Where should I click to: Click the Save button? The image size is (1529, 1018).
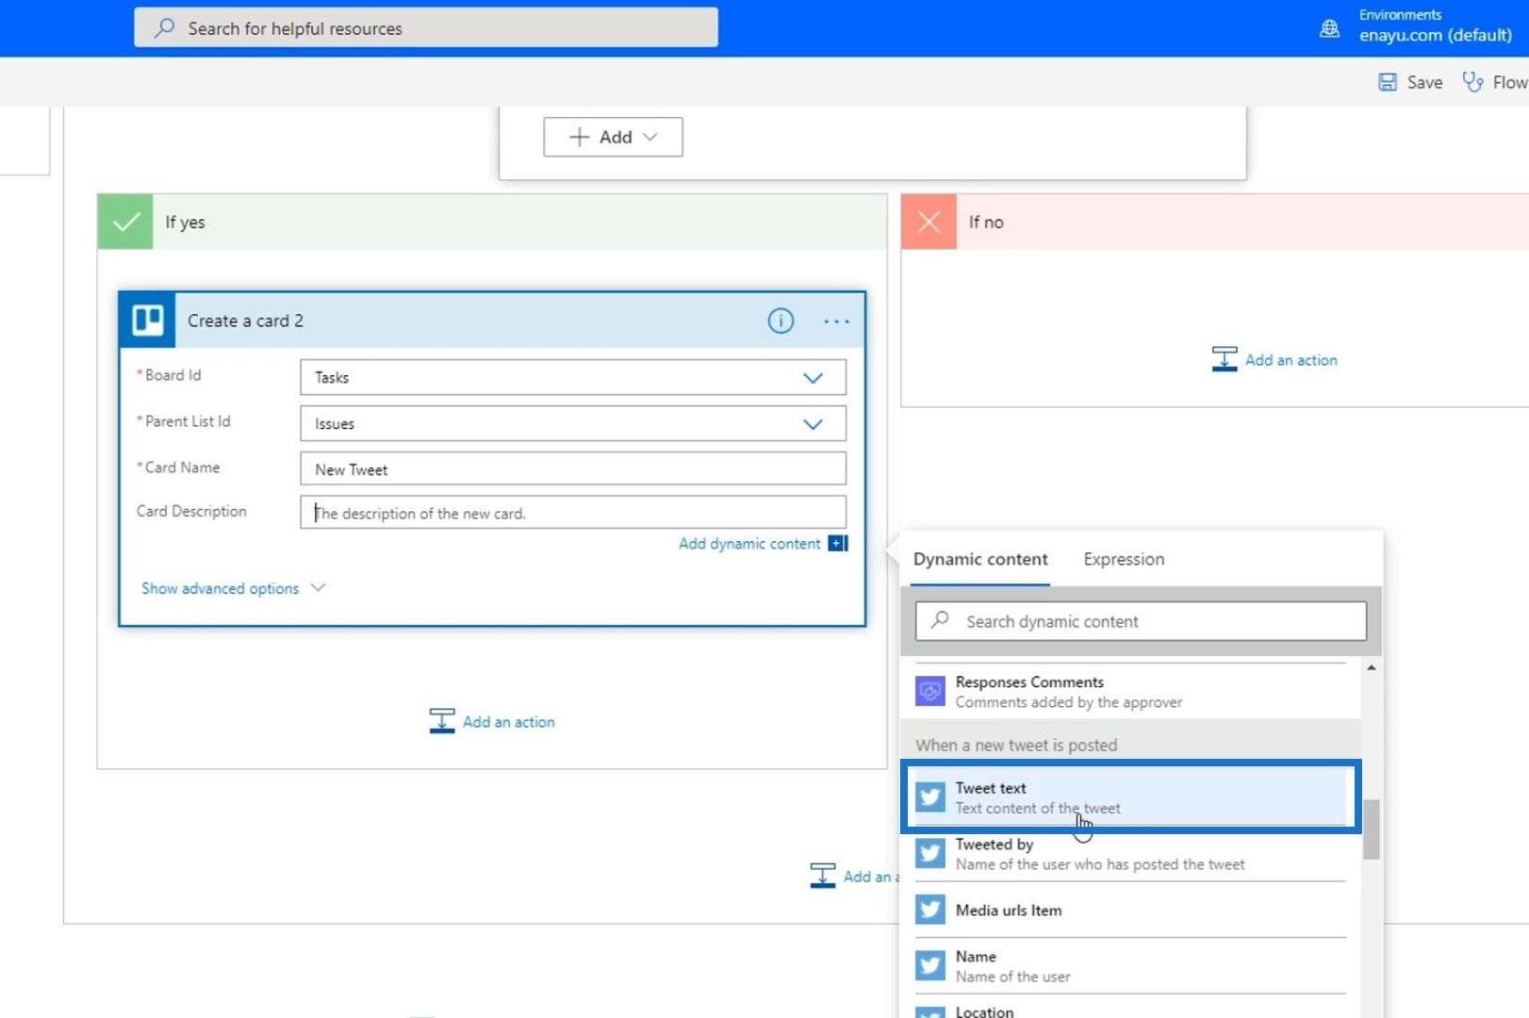pos(1410,82)
